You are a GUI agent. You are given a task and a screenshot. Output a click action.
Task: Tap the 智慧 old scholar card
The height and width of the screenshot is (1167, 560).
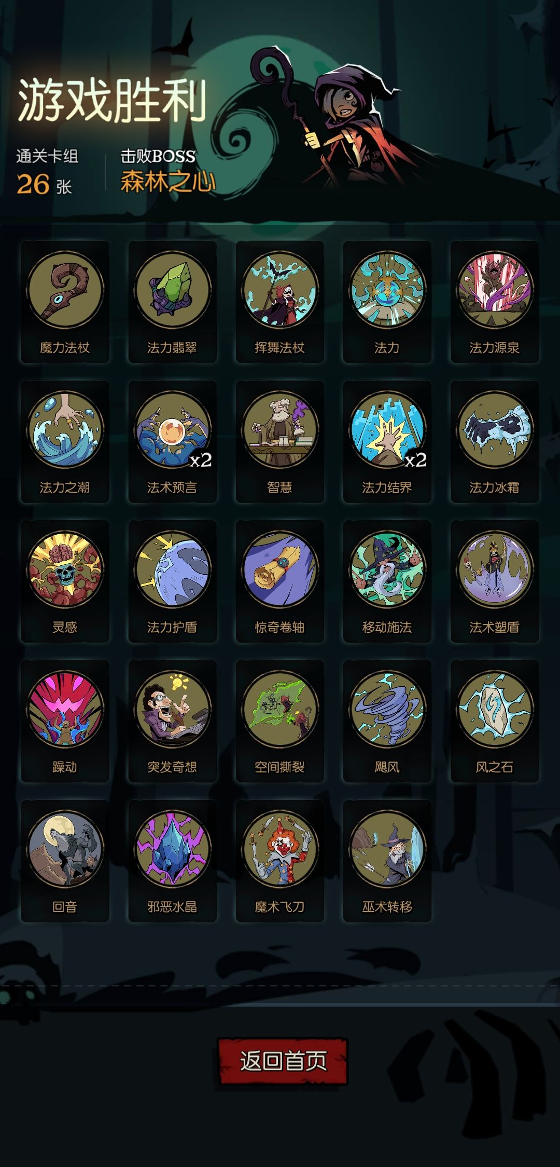[280, 441]
